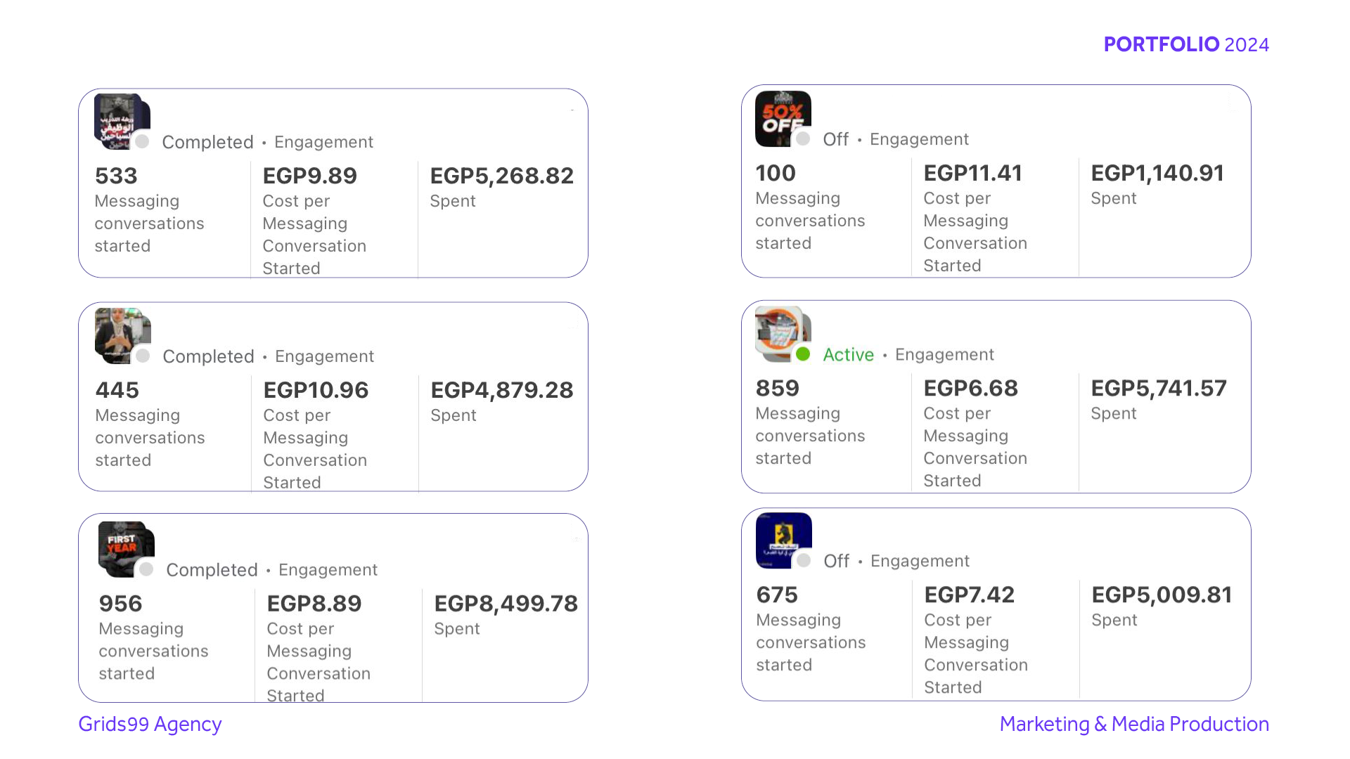Viewport: 1350px width, 759px height.
Task: Select the 675 messaging conversations count
Action: click(777, 595)
